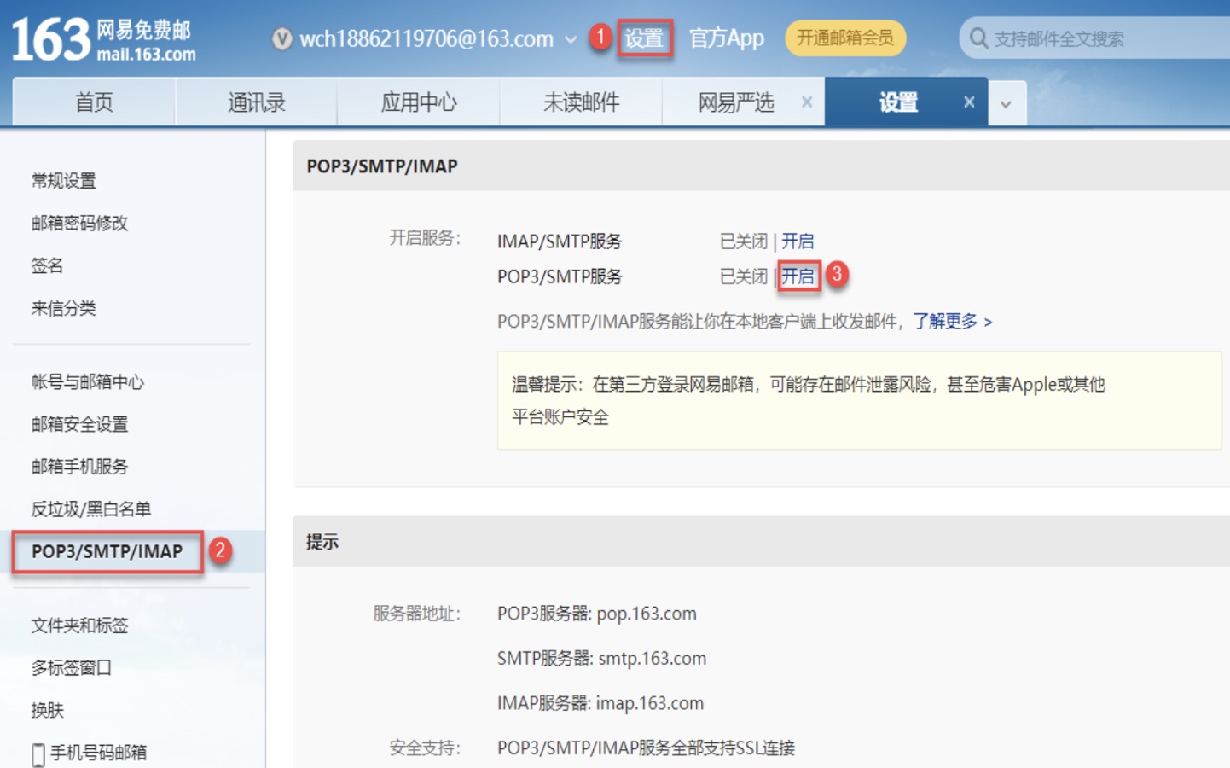Open 帐号与邮箱中心 in the sidebar

click(x=88, y=382)
